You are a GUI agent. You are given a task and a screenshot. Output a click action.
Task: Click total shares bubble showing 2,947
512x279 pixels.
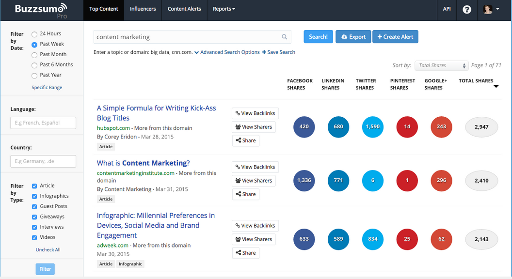(x=481, y=127)
